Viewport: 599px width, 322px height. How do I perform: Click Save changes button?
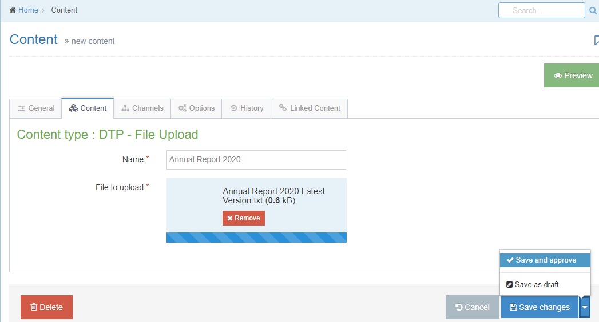540,307
